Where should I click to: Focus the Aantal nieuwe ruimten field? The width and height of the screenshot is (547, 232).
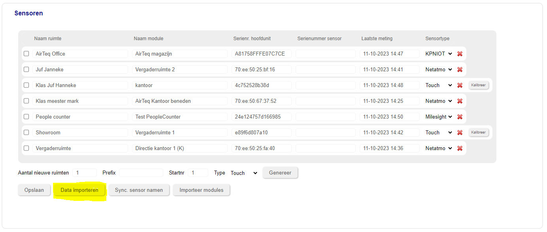tap(85, 173)
